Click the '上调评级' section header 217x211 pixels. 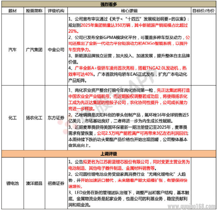click(x=108, y=154)
